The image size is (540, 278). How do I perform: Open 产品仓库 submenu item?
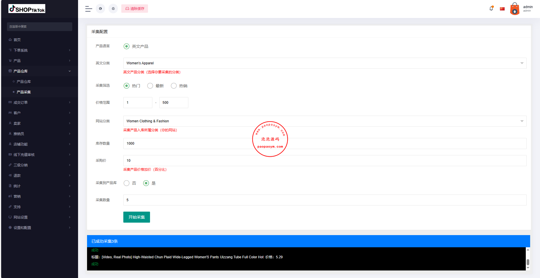click(x=24, y=82)
